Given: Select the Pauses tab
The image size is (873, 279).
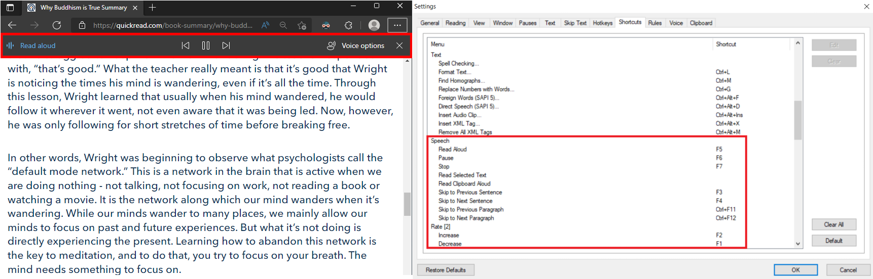Looking at the screenshot, I should coord(528,23).
